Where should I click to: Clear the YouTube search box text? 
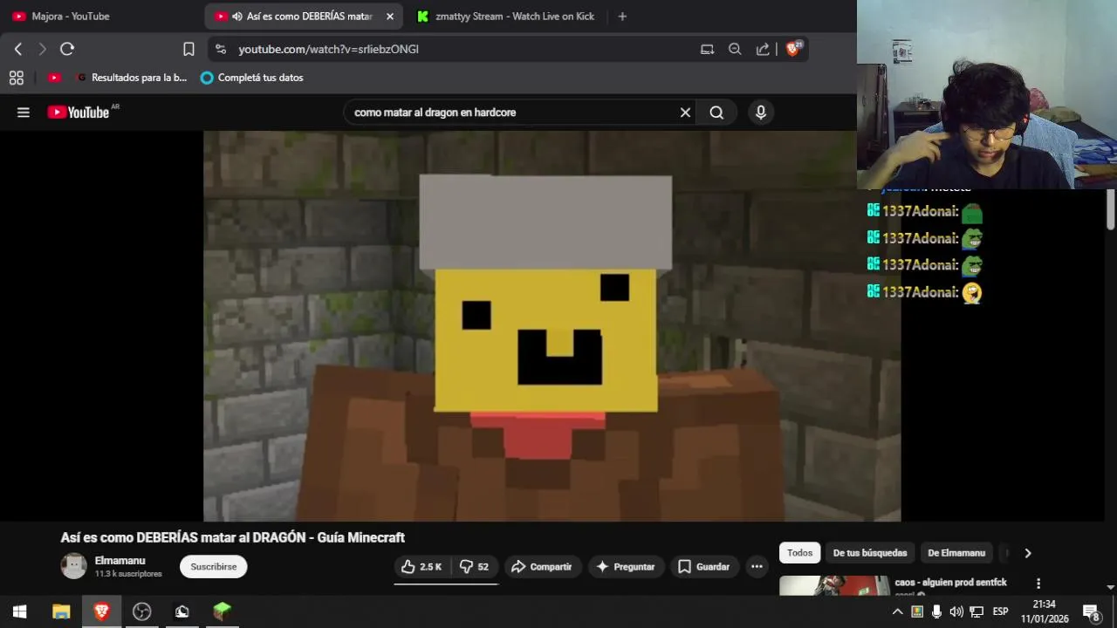[x=685, y=112]
